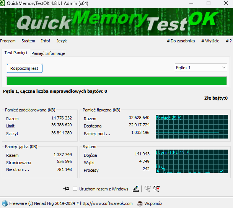Open the System menu

(x=28, y=41)
